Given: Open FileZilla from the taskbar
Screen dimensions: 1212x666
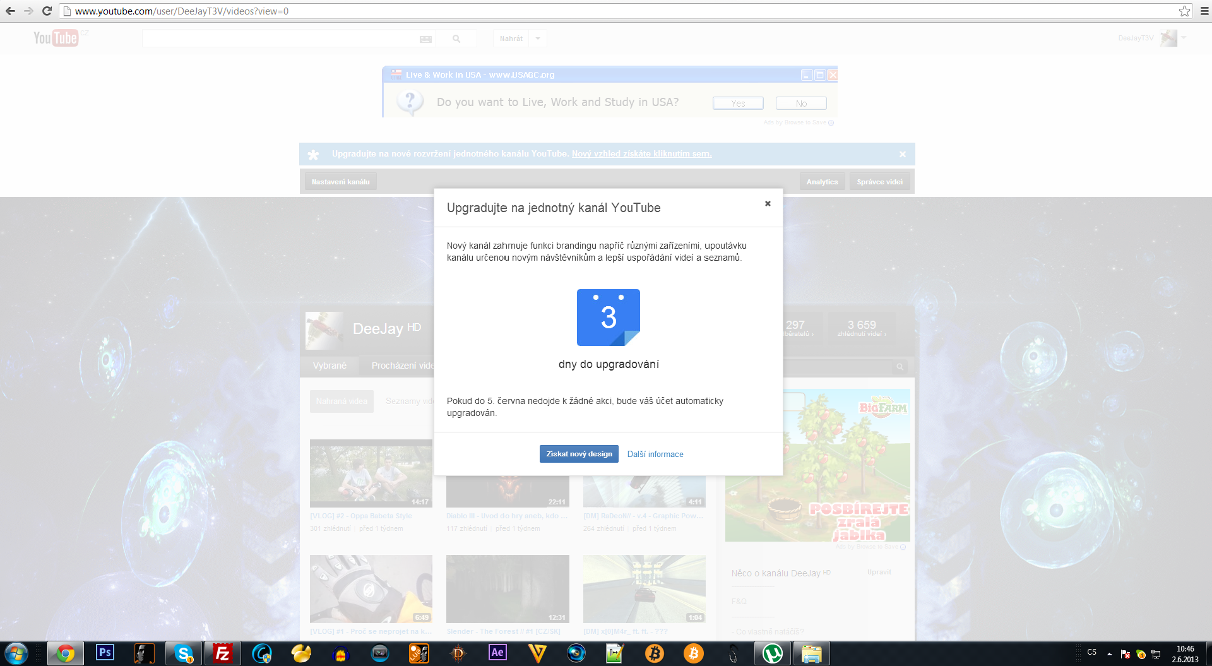Looking at the screenshot, I should point(222,653).
